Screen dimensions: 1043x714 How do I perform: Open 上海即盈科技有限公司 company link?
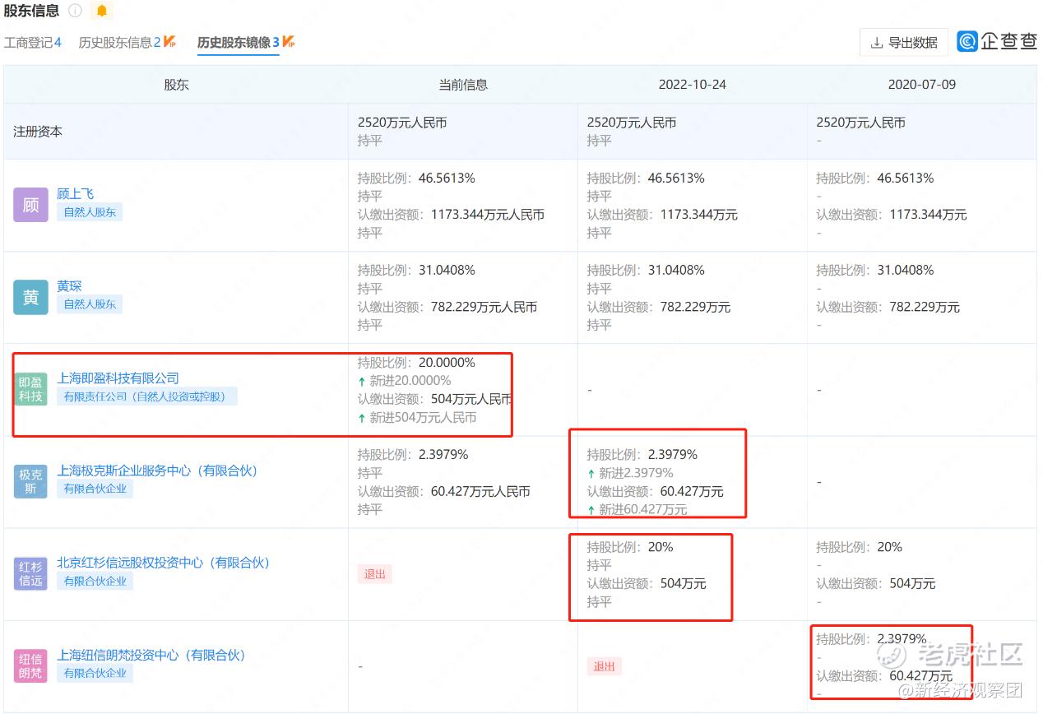[118, 378]
